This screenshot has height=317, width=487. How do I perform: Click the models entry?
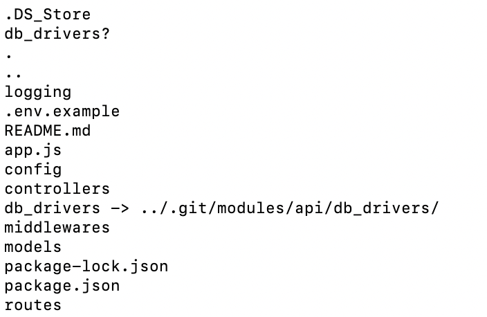pos(33,246)
